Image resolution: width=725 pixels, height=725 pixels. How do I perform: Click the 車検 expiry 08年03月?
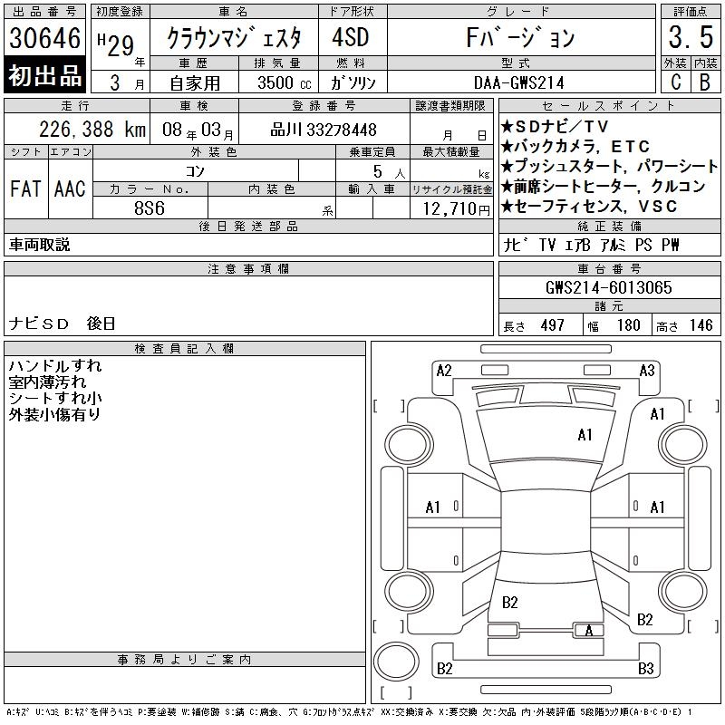tap(198, 130)
